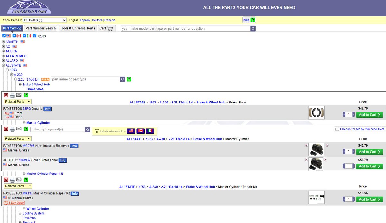Screen dimensions: 386x223
Task: Switch to the Part Catalog tab
Action: coord(12,28)
